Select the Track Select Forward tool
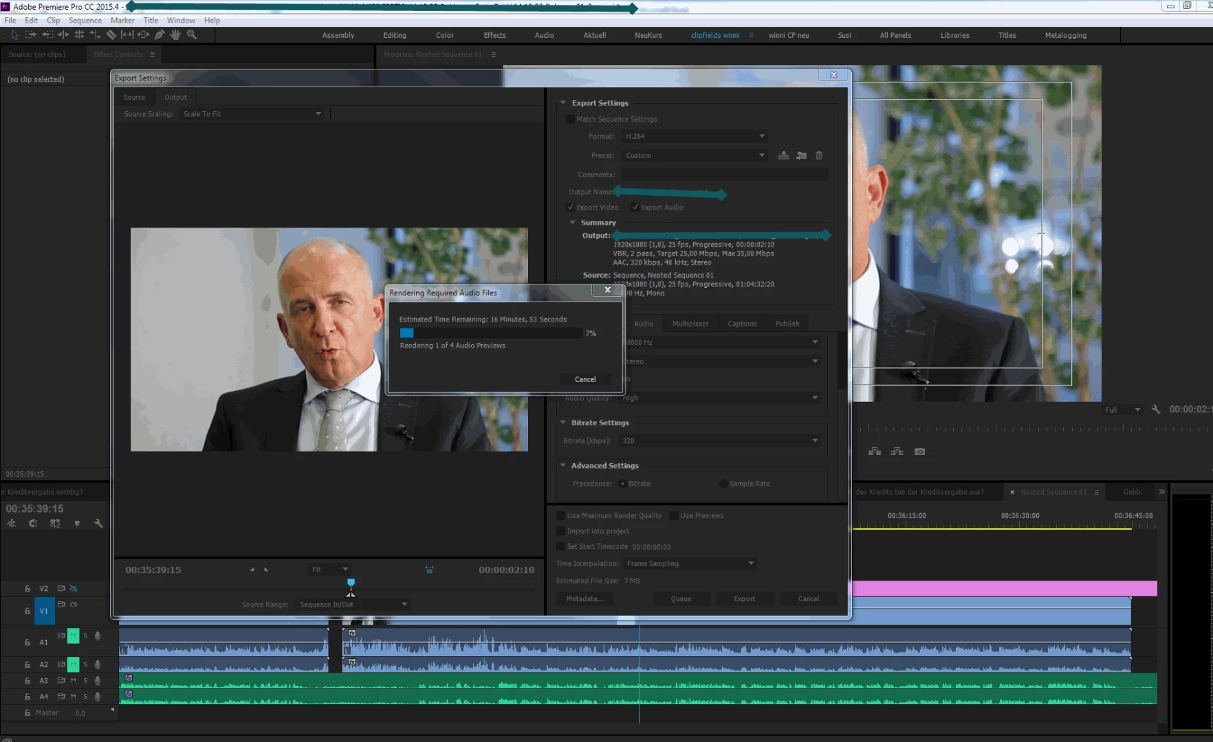This screenshot has width=1213, height=742. click(31, 34)
